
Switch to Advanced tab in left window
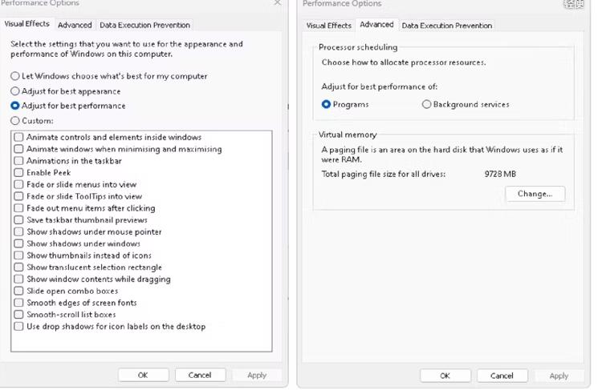coord(75,25)
